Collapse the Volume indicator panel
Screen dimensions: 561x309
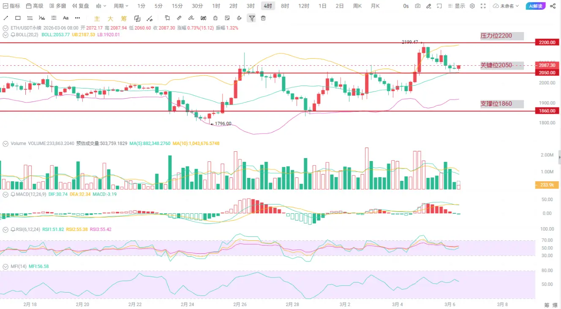tap(5, 144)
